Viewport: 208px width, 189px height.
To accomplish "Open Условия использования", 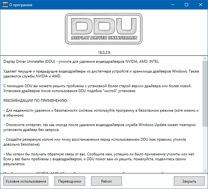I will tap(26, 181).
